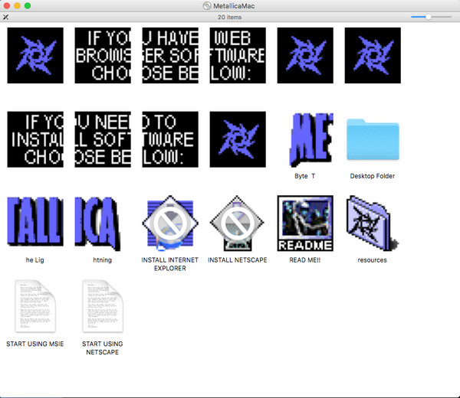Screen dimensions: 460x398
Task: Select the 'WEB TWARE LOW:' text tile
Action: (x=238, y=55)
